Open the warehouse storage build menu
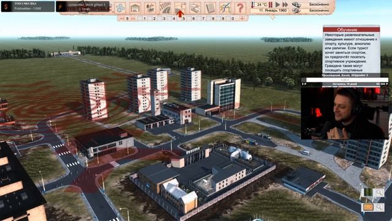The image size is (392, 221). tap(135, 8)
